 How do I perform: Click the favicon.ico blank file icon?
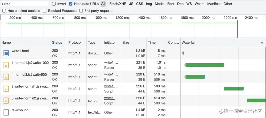pyautogui.click(x=6, y=112)
